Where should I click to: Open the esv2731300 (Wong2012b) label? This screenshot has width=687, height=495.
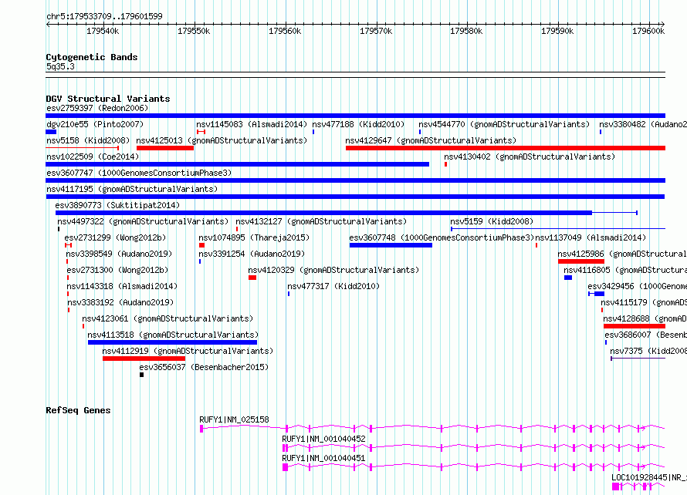[x=117, y=270]
